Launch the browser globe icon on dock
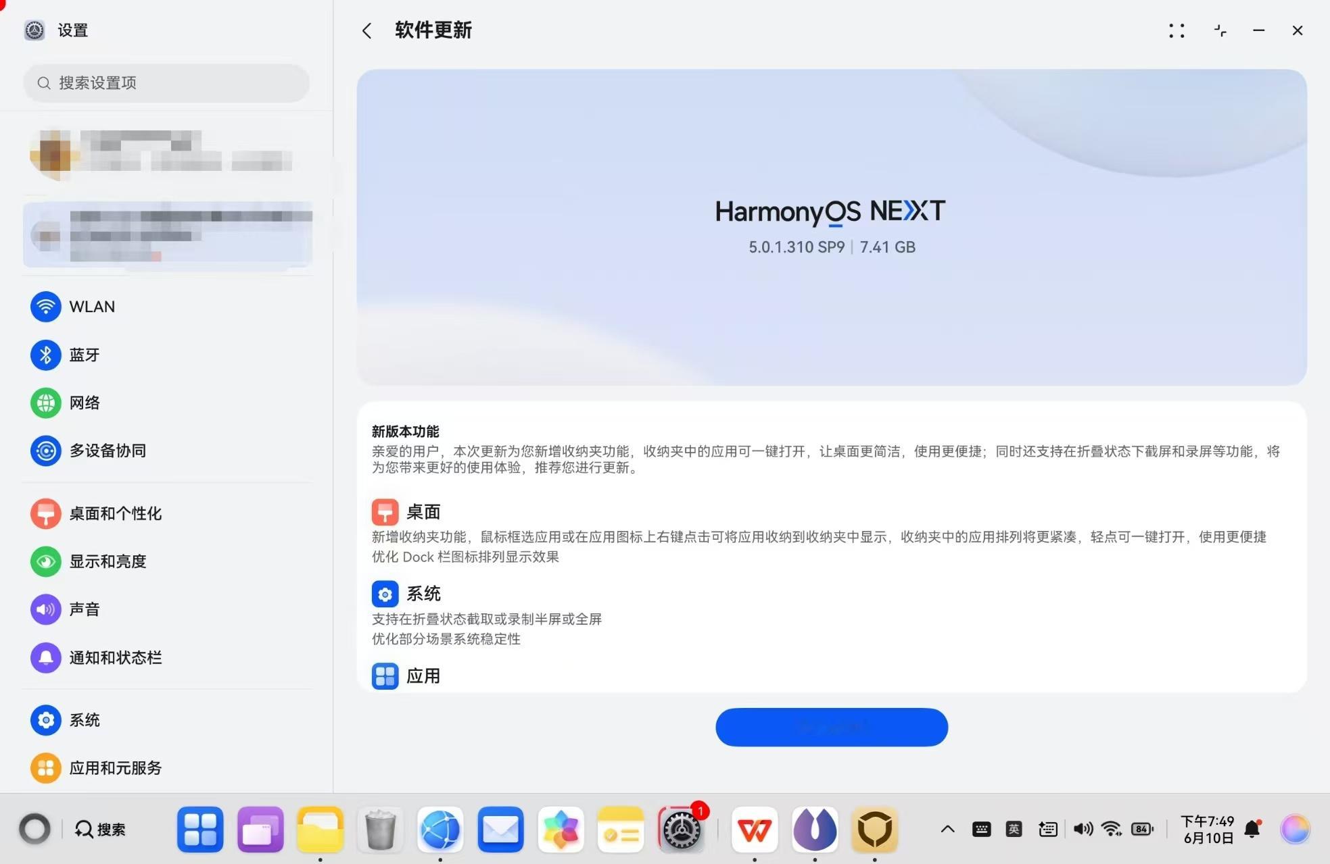Viewport: 1330px width, 864px height. click(440, 829)
